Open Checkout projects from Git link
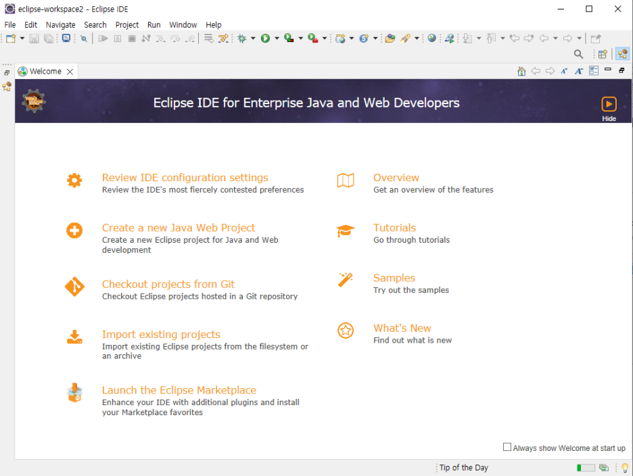The width and height of the screenshot is (633, 476). click(168, 284)
